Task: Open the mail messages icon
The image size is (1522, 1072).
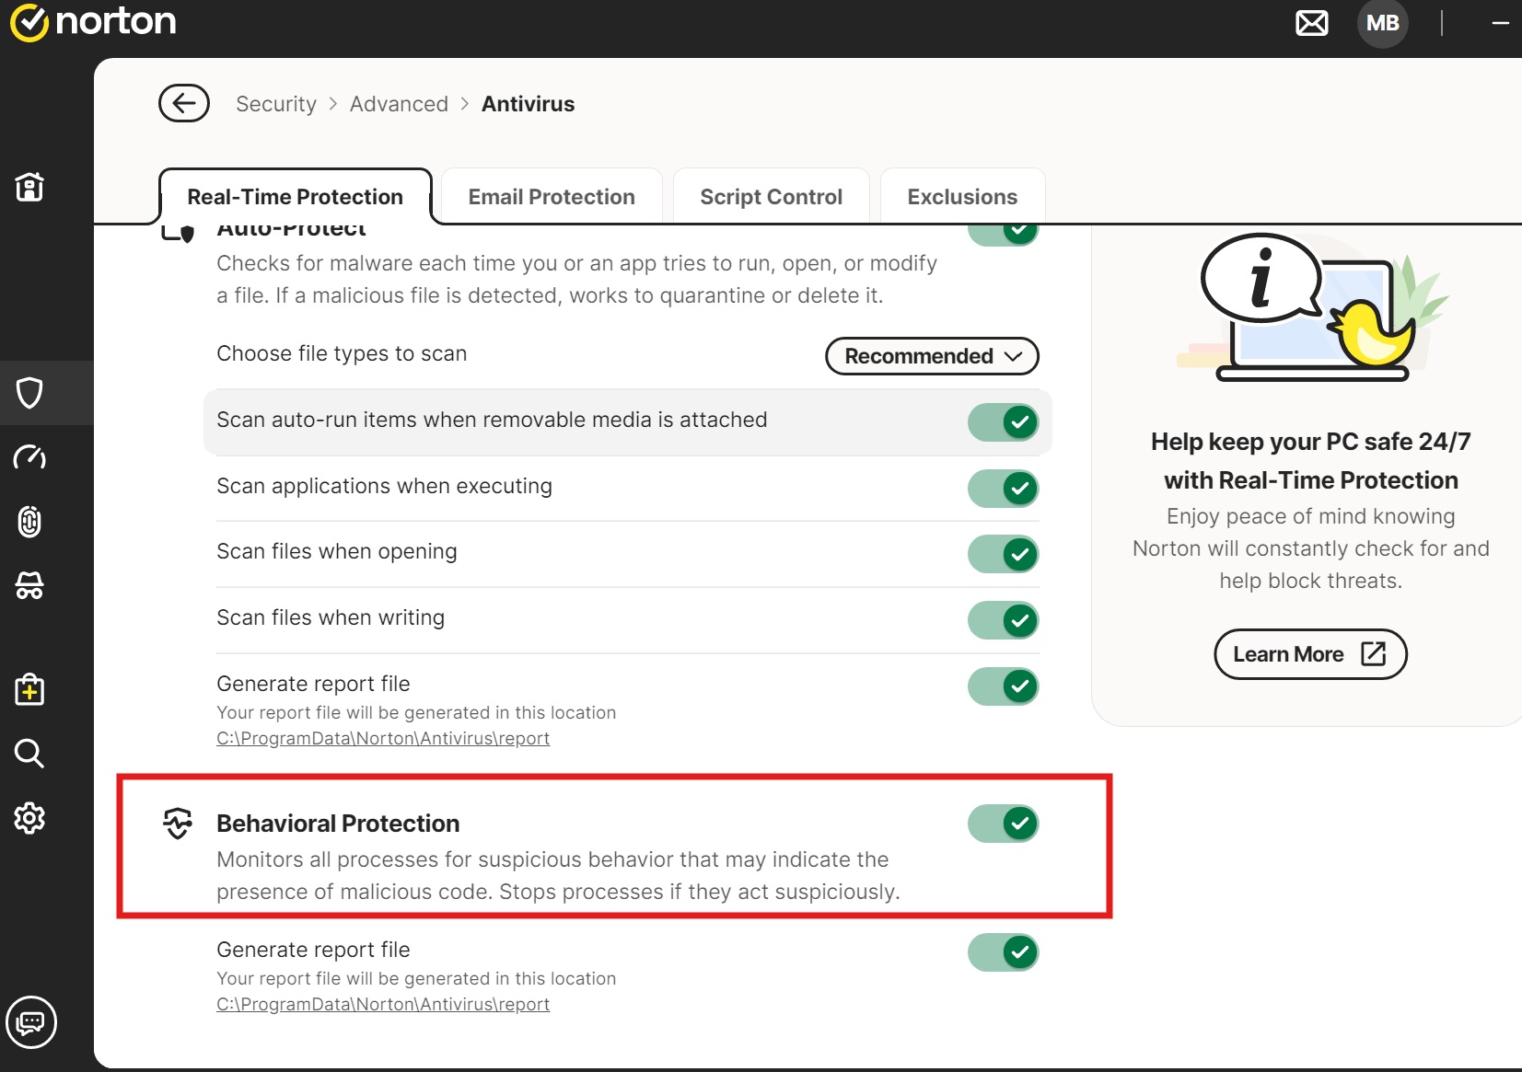Action: click(x=1311, y=23)
